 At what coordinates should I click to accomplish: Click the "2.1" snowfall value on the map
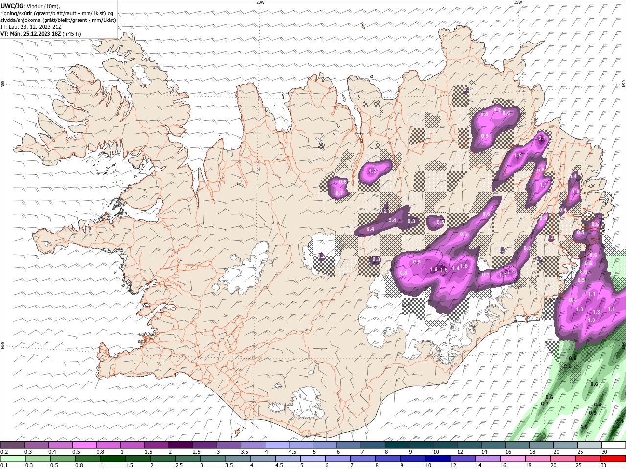[x=542, y=139]
